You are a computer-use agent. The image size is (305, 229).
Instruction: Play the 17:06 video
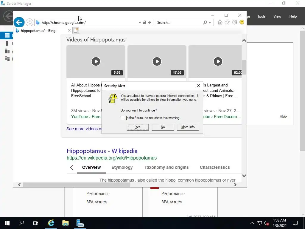pos(157,61)
